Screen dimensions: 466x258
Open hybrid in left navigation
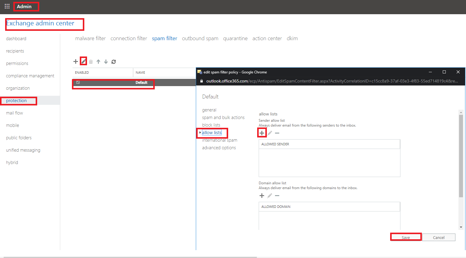pyautogui.click(x=12, y=163)
